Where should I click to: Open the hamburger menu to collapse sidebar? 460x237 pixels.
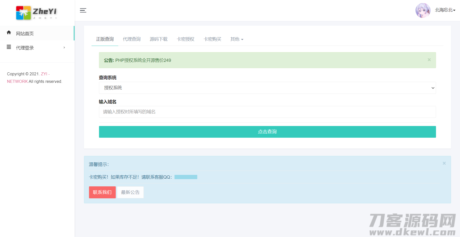83,10
